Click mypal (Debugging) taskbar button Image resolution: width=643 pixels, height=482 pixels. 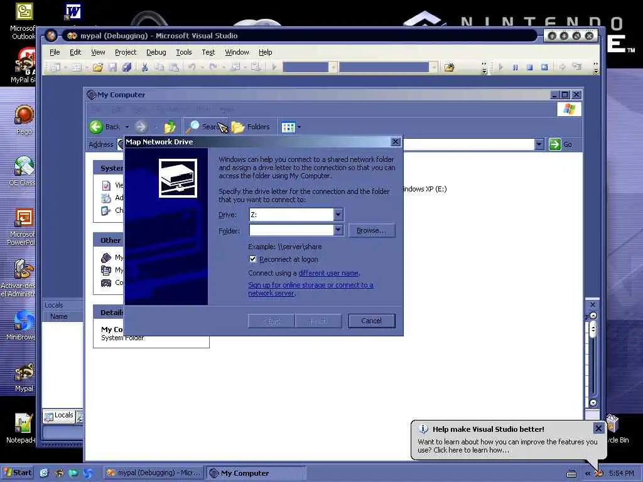tap(154, 473)
